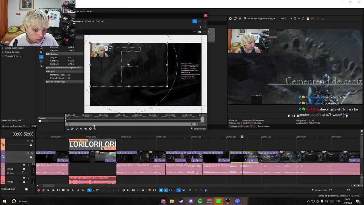Insert a region with orange region icon
The image size is (364, 205).
click(154, 190)
